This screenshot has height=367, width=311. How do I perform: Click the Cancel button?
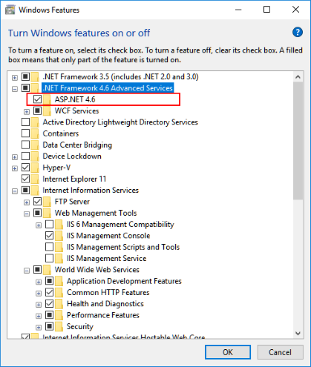(x=280, y=352)
